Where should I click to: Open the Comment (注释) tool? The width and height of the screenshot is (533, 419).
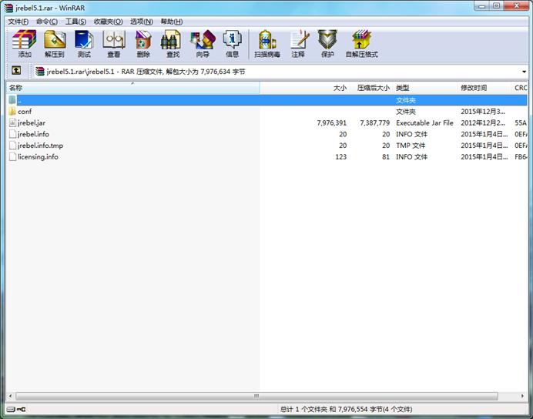click(298, 44)
